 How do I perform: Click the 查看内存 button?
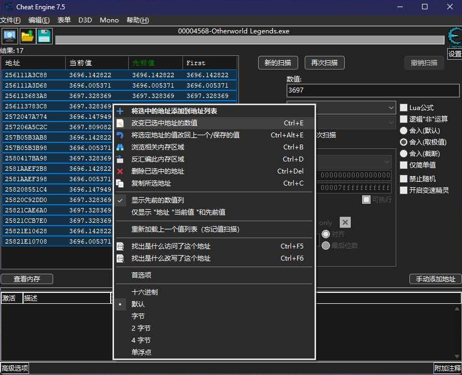click(x=27, y=279)
